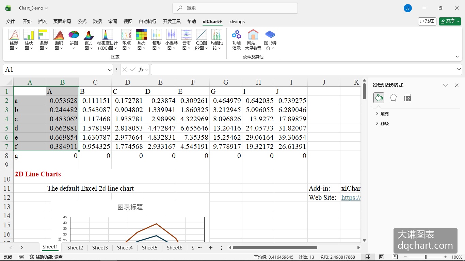465x261 pixels.
Task: Select the 填充与线条 fill and line icon
Action: (379, 98)
